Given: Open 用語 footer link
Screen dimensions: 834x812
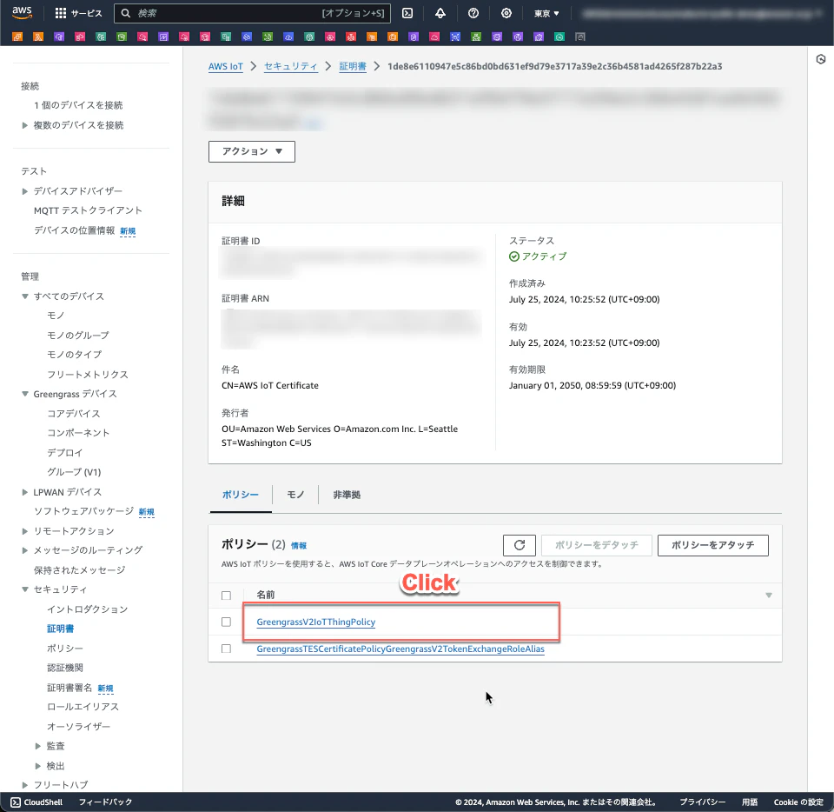Looking at the screenshot, I should click(750, 802).
